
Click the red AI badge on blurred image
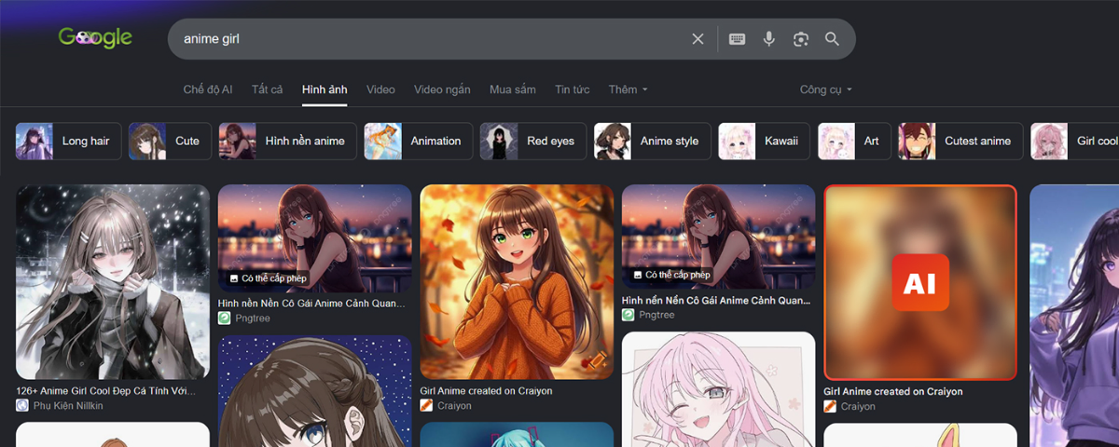(920, 282)
